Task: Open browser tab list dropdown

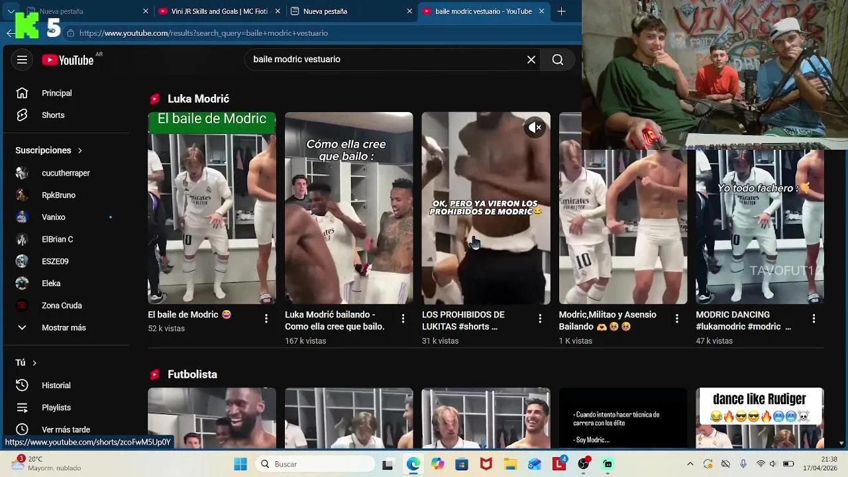Action: click(x=11, y=11)
